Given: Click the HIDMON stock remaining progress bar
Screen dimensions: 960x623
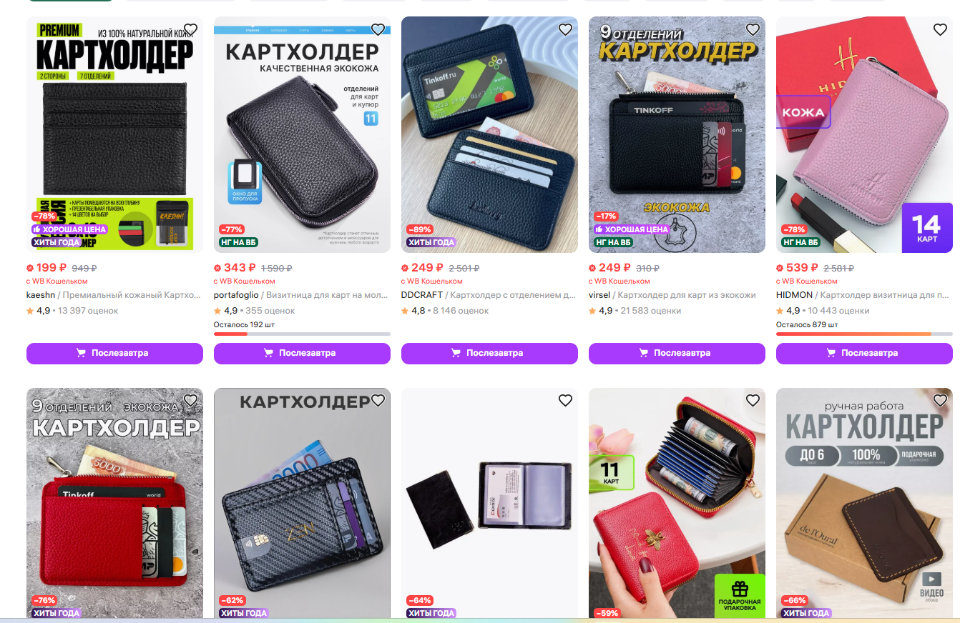Looking at the screenshot, I should point(864,334).
